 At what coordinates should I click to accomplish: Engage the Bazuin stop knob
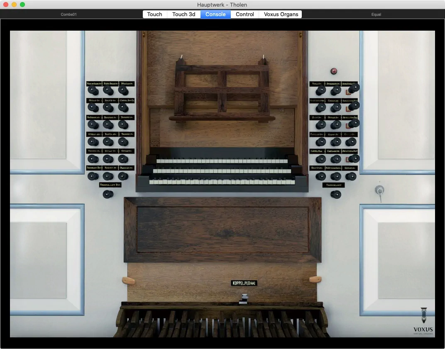coord(108,142)
